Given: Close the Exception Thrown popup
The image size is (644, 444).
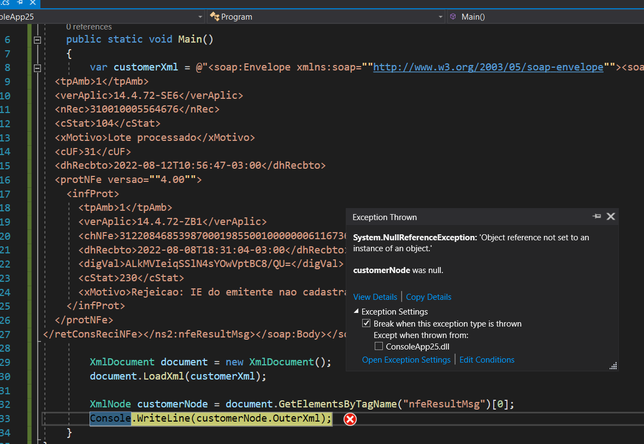Looking at the screenshot, I should [611, 216].
